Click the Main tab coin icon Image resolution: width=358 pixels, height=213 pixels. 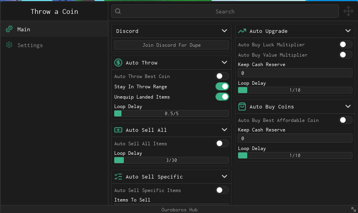pos(9,29)
